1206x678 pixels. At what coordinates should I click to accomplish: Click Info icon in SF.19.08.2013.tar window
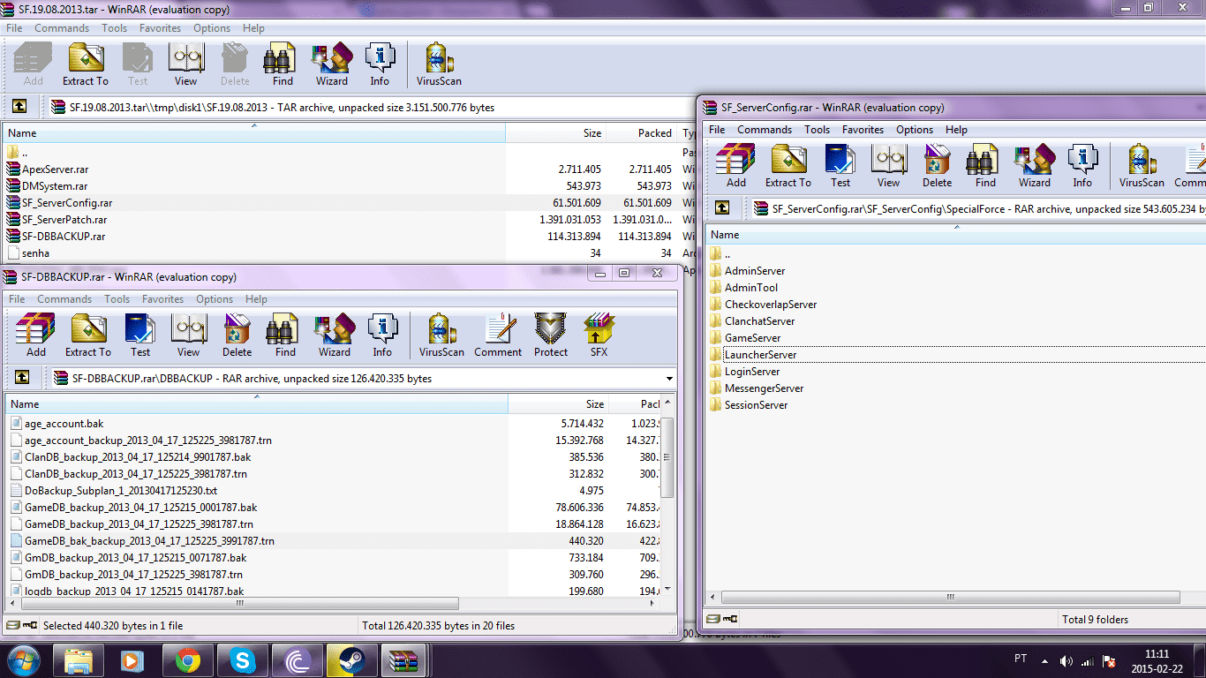click(x=380, y=64)
